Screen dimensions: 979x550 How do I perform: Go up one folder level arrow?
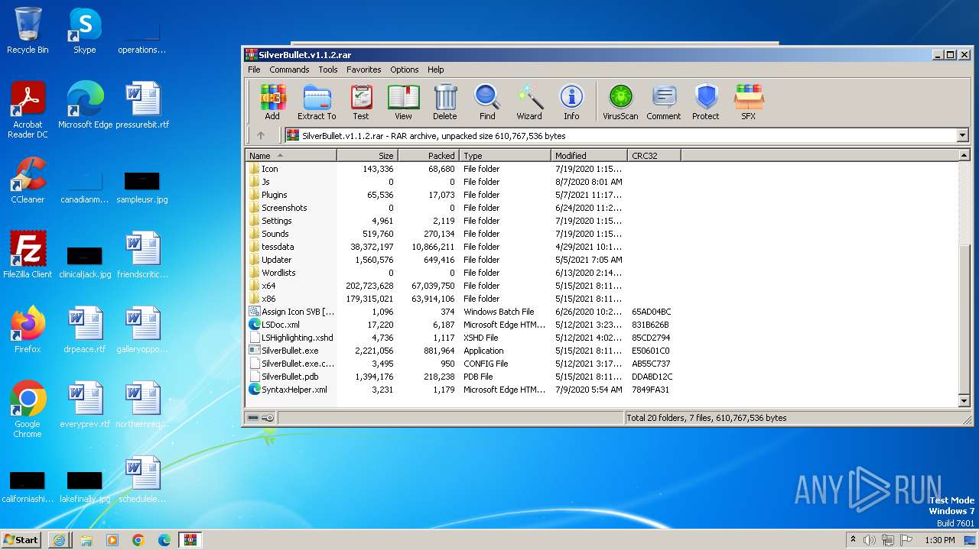[261, 136]
